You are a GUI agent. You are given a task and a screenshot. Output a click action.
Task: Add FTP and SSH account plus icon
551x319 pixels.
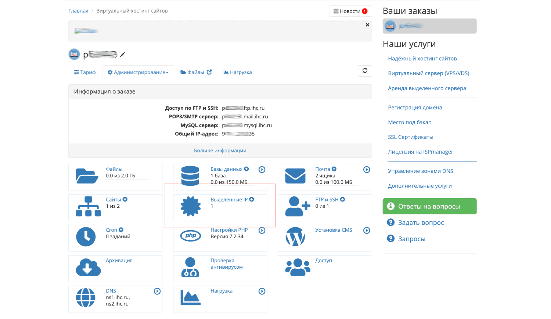coord(342,200)
